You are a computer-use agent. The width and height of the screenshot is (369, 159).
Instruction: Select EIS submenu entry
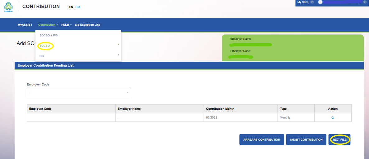(42, 56)
